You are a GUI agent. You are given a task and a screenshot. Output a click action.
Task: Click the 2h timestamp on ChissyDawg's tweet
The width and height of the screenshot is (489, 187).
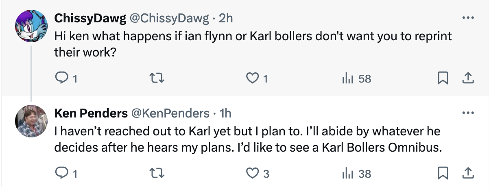(225, 18)
